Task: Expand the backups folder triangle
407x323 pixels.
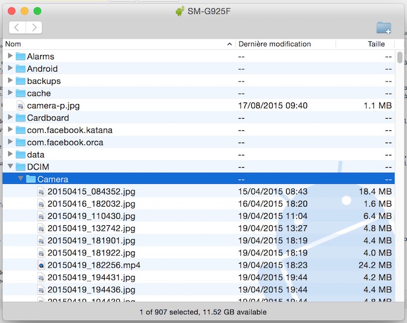Action: coord(10,81)
